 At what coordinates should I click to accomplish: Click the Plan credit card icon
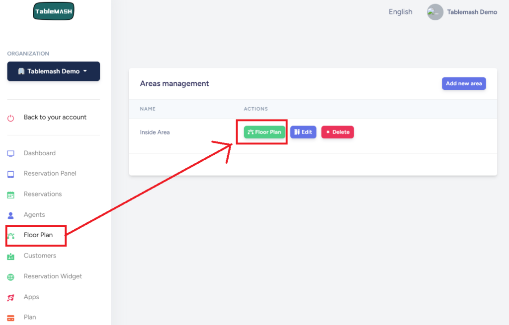click(x=11, y=318)
